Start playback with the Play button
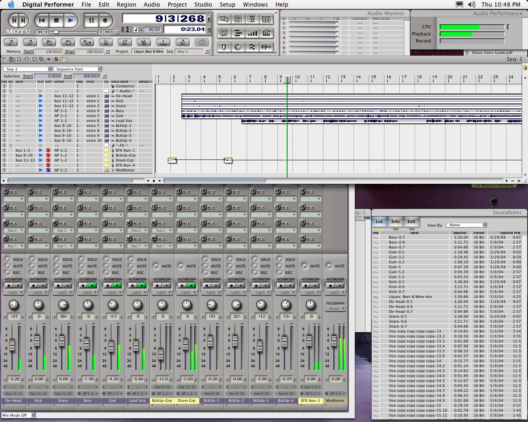This screenshot has height=422, width=528. pos(71,20)
